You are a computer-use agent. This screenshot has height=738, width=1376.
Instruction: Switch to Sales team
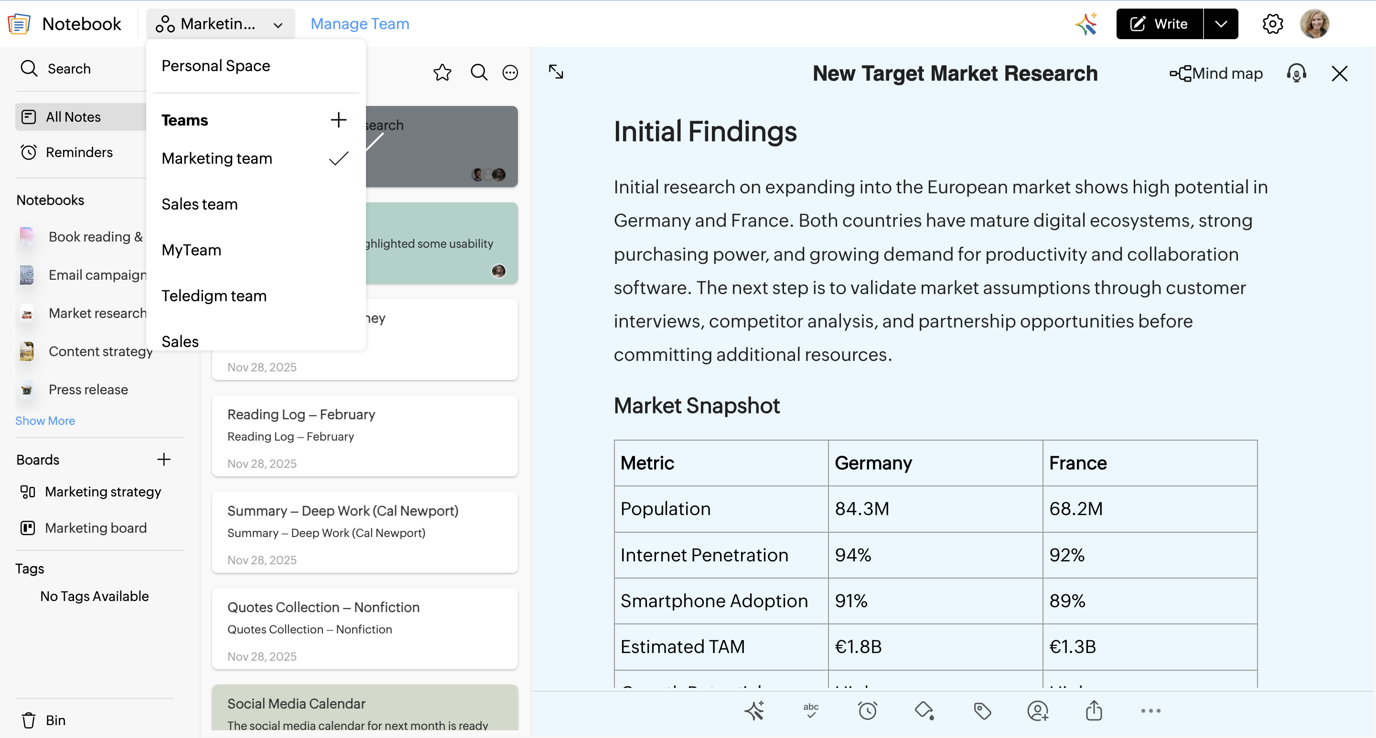click(x=255, y=204)
